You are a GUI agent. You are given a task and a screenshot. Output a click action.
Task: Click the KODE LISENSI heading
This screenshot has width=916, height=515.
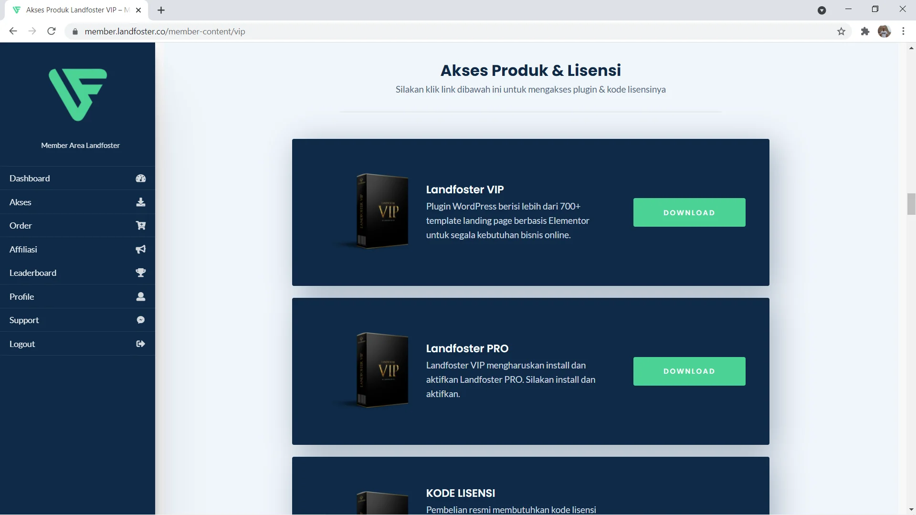pos(461,493)
